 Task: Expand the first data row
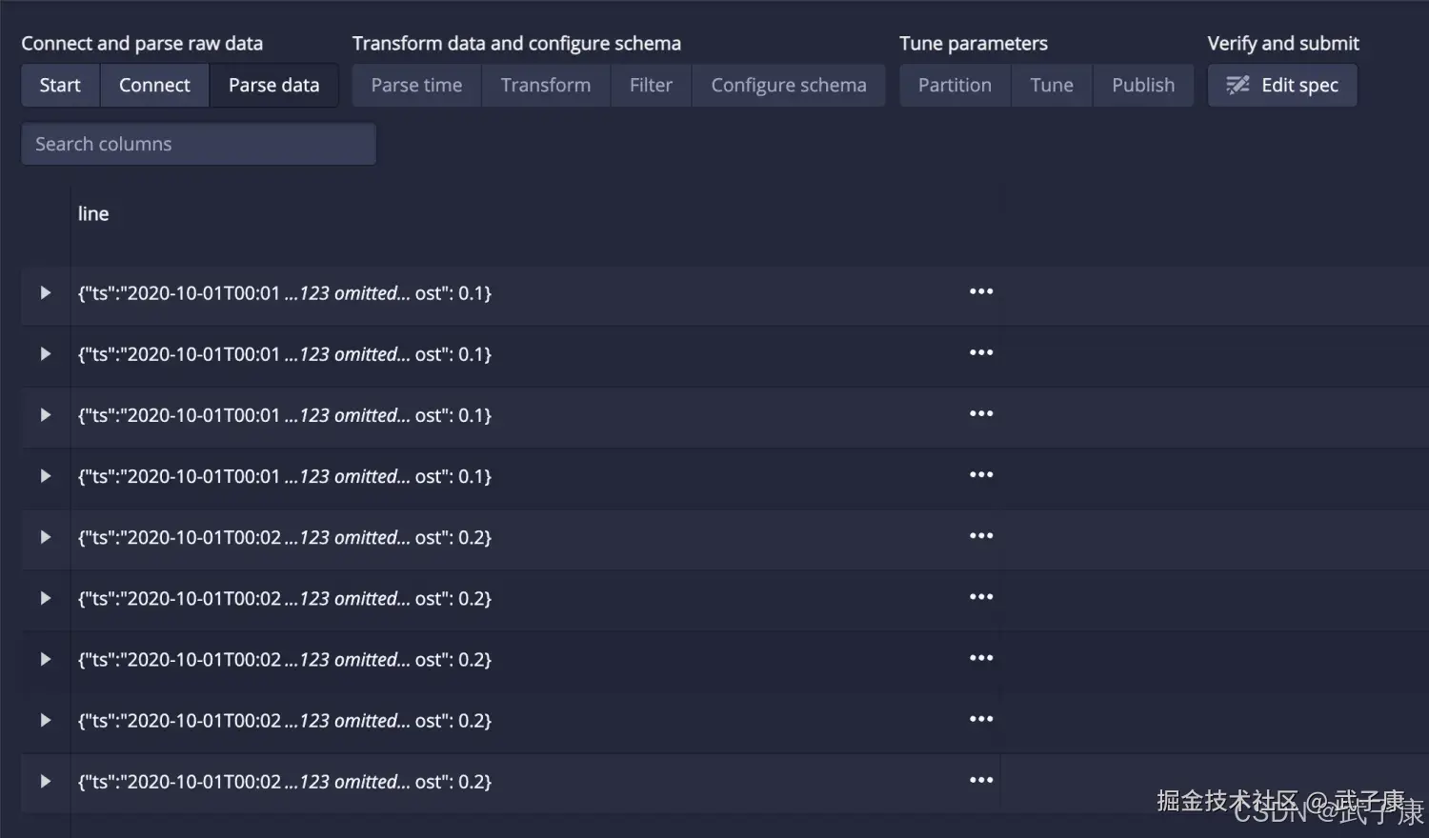pyautogui.click(x=45, y=292)
